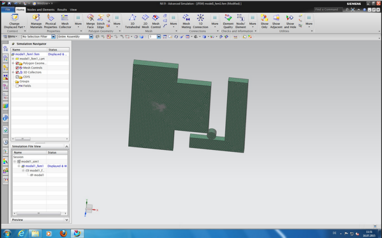Screen dimensions: 382x238
Task: Click the Show Only utility
Action: (x=265, y=21)
